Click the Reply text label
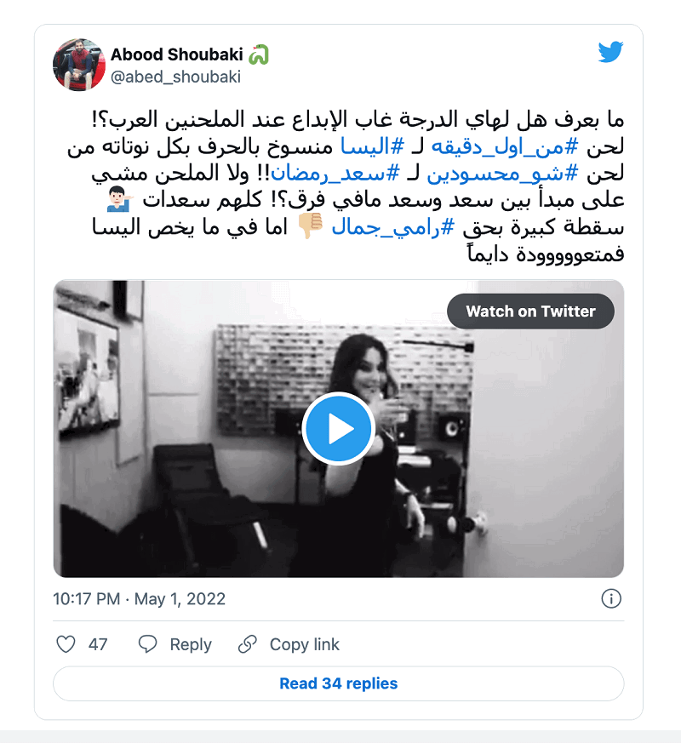 pyautogui.click(x=191, y=644)
